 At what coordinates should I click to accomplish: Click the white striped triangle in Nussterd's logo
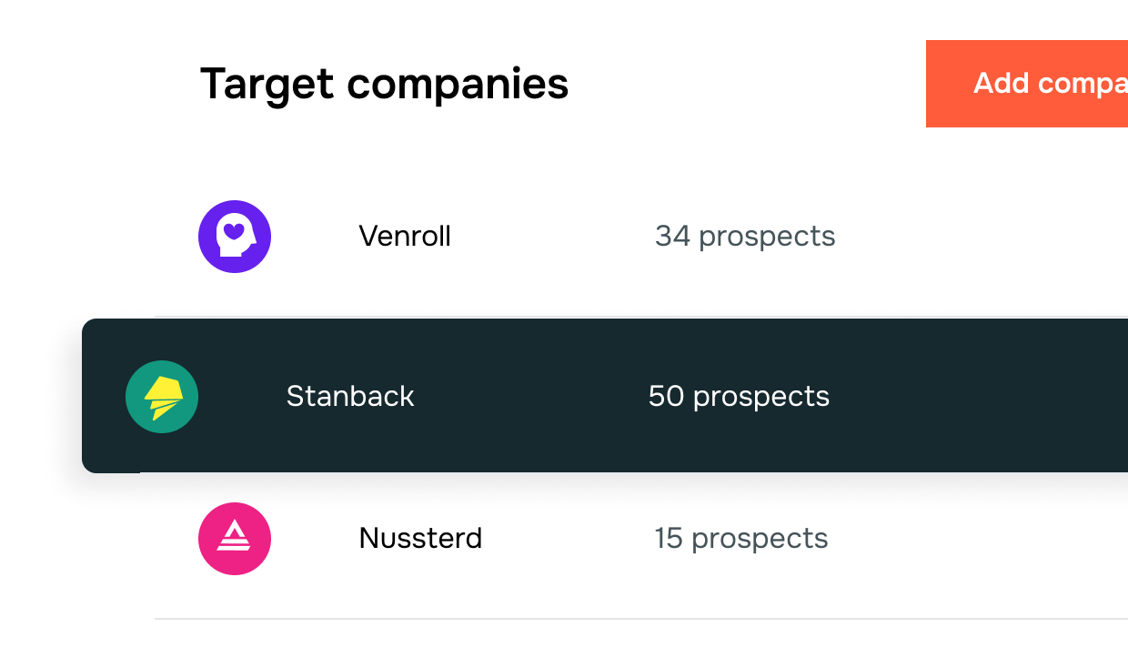click(235, 539)
